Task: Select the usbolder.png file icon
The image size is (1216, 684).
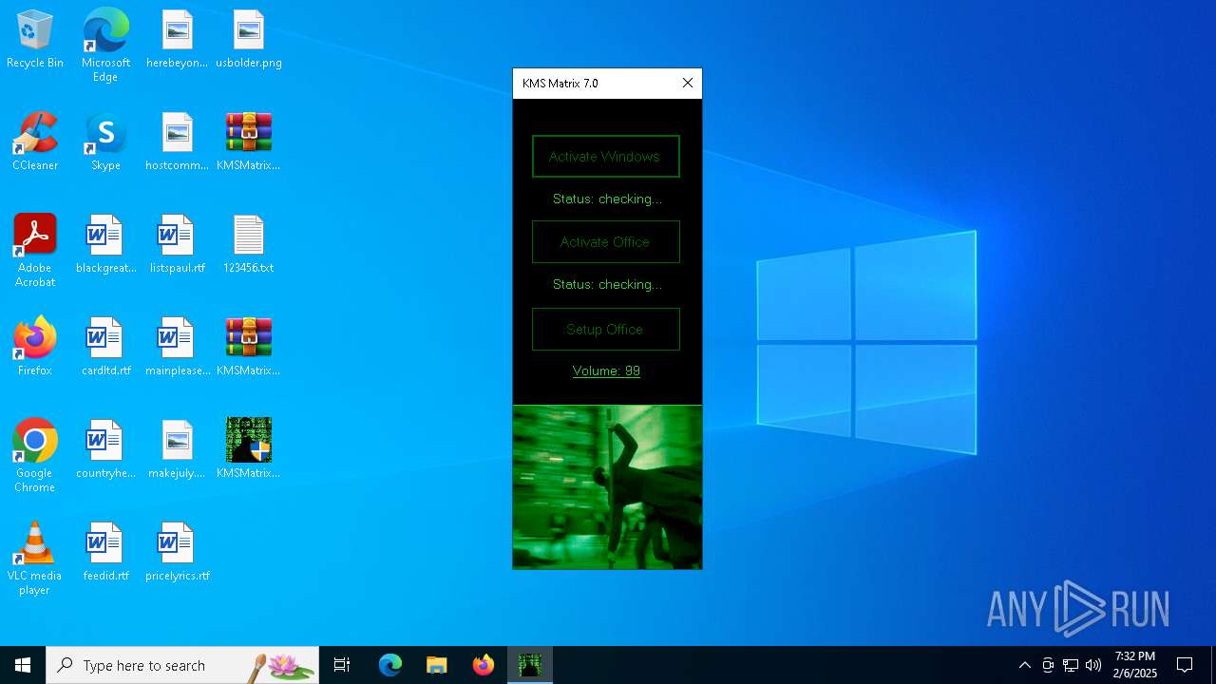Action: coord(249,40)
